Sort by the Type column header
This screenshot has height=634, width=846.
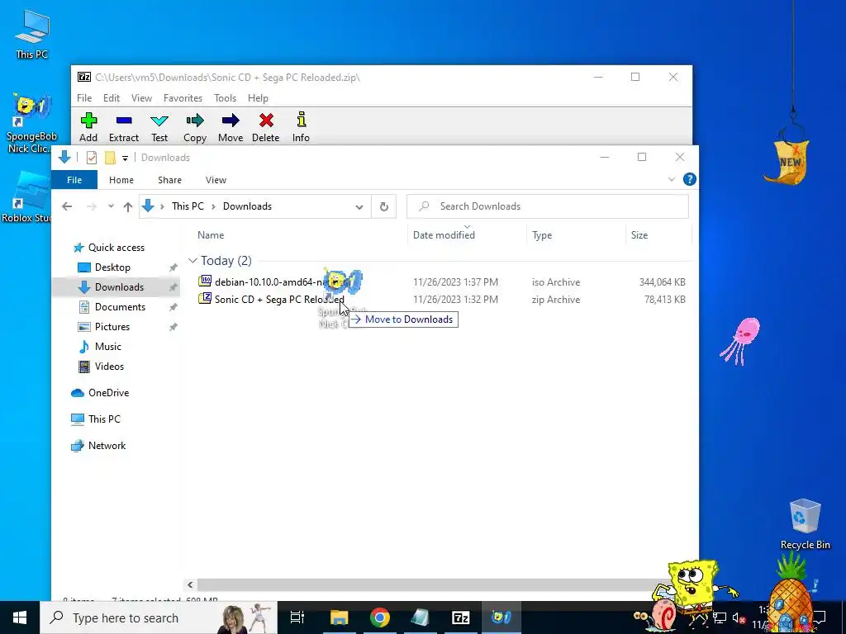point(542,235)
